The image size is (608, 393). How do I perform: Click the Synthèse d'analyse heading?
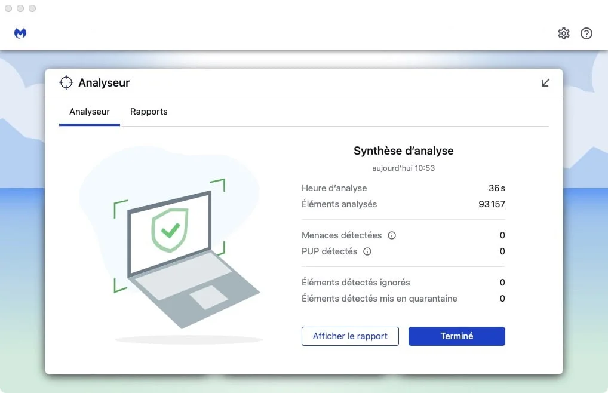pyautogui.click(x=403, y=151)
